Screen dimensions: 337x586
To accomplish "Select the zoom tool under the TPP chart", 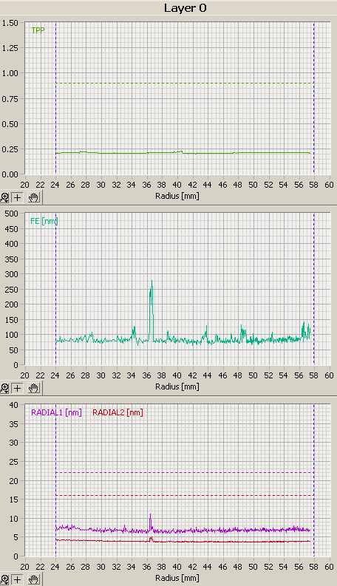I will click(x=5, y=197).
